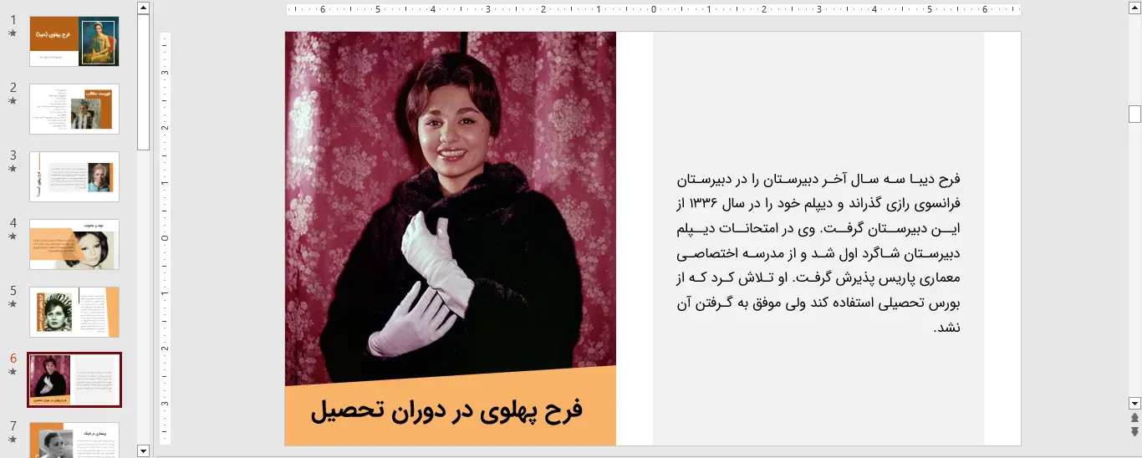Click slide editor scroll up arrow
The height and width of the screenshot is (458, 1142).
(x=1134, y=8)
